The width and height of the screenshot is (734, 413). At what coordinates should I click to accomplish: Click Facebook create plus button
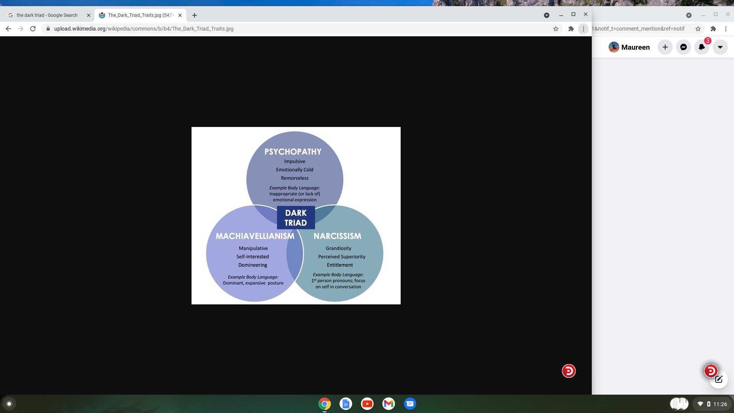pyautogui.click(x=665, y=47)
